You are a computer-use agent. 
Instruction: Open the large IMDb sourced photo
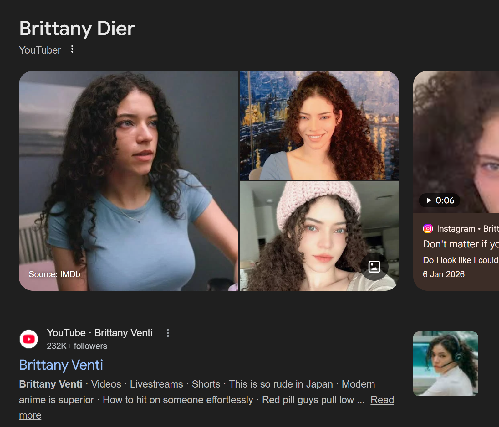(129, 181)
